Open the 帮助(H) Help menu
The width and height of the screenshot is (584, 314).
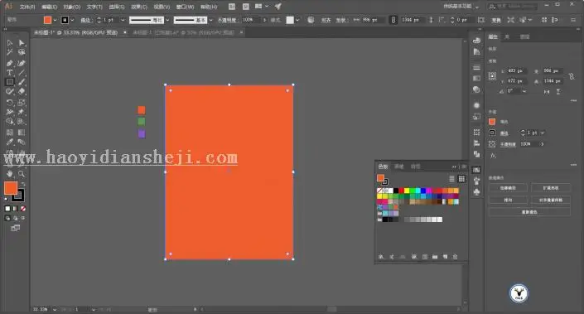click(209, 7)
